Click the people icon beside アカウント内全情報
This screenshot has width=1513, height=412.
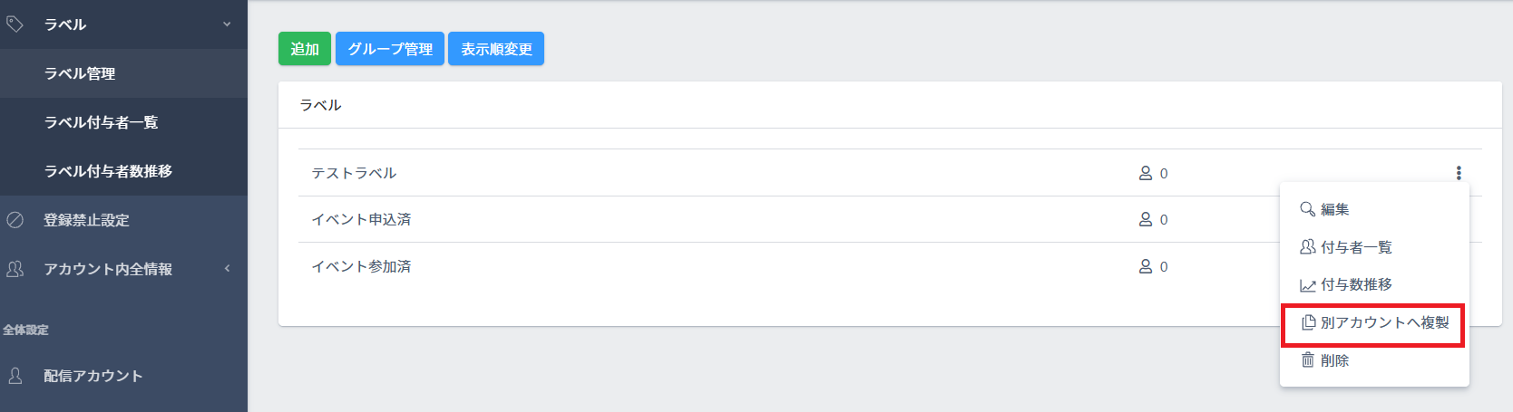(15, 269)
